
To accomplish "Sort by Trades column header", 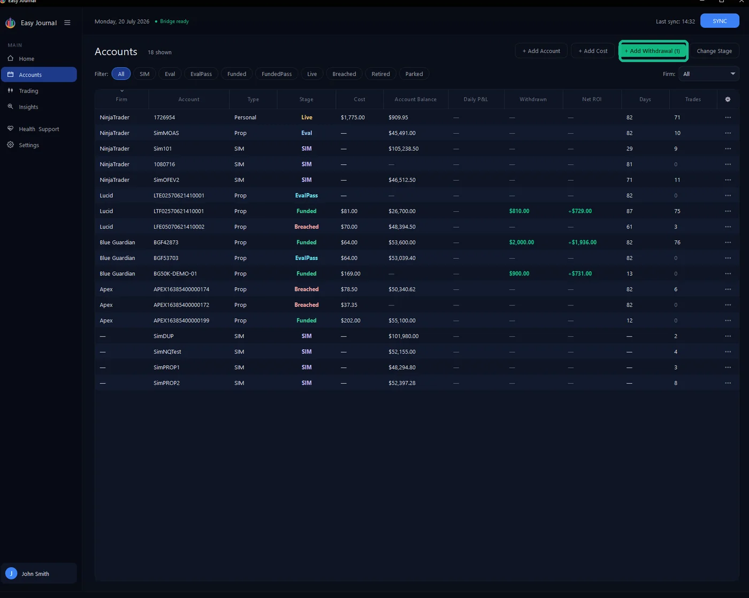I will click(x=693, y=99).
